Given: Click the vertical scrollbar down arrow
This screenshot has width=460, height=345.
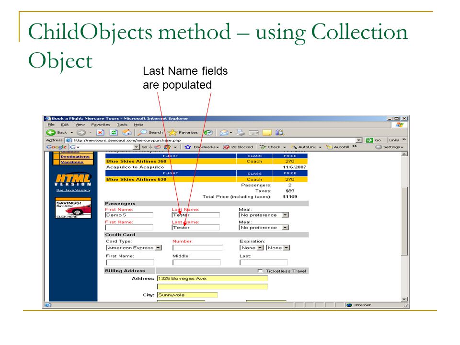Looking at the screenshot, I should 404,299.
